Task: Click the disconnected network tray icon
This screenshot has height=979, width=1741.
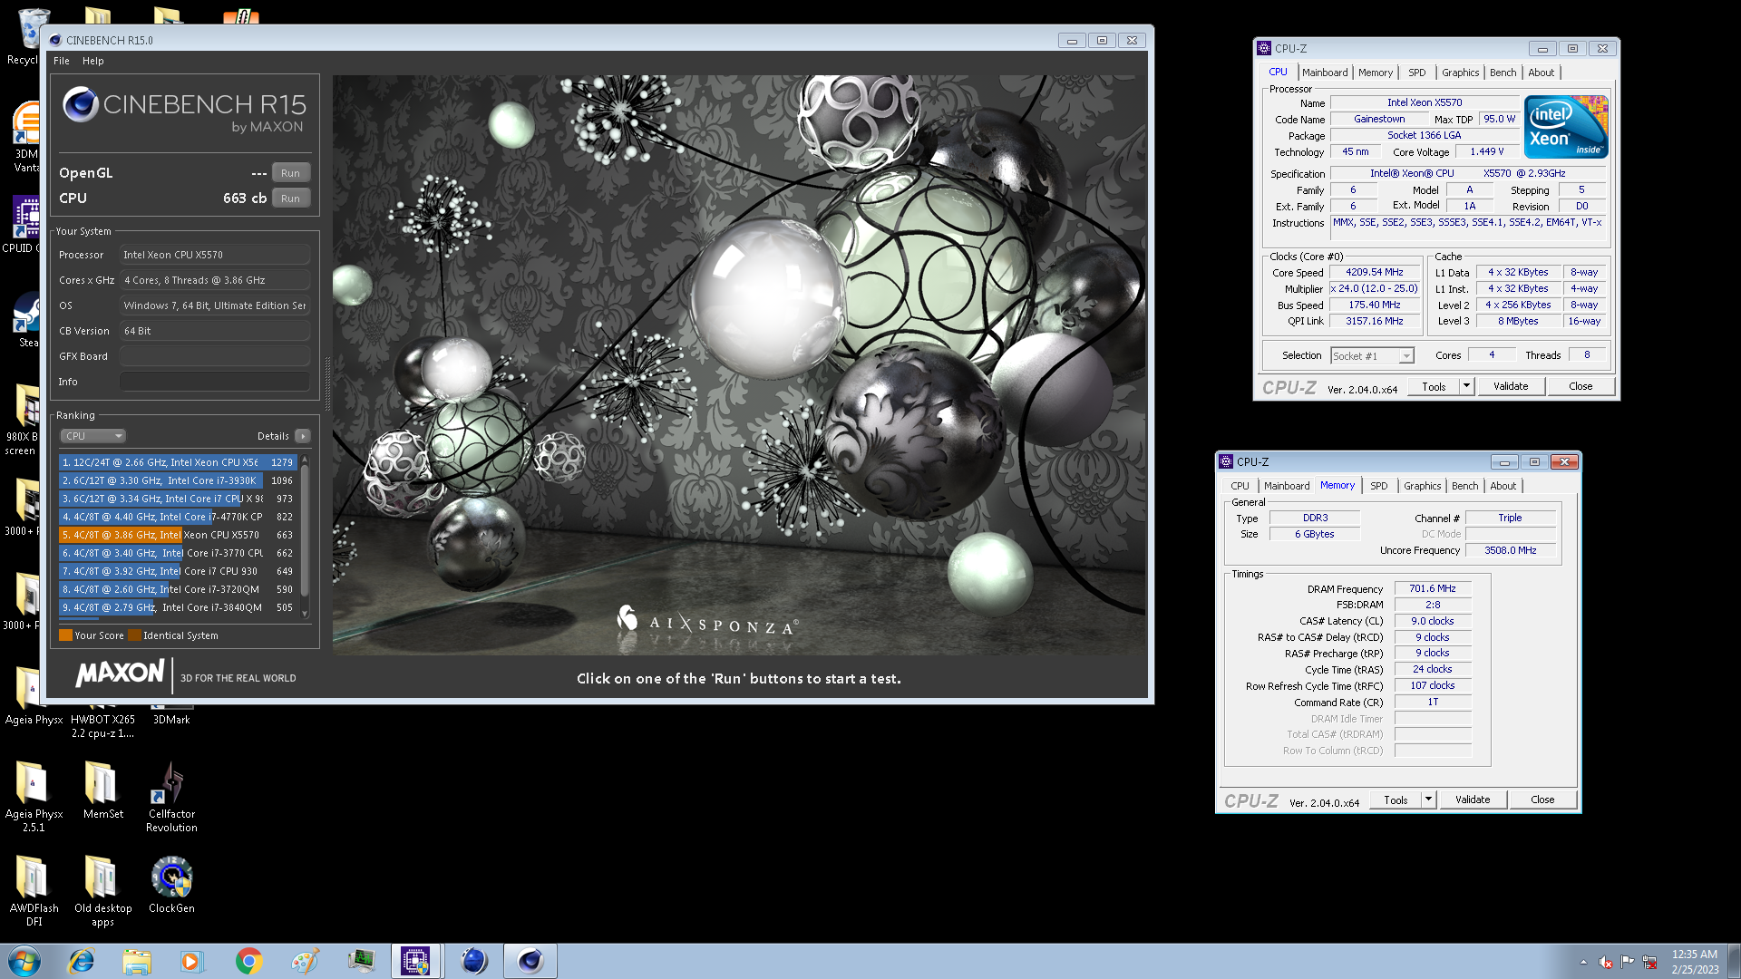Action: [1649, 962]
